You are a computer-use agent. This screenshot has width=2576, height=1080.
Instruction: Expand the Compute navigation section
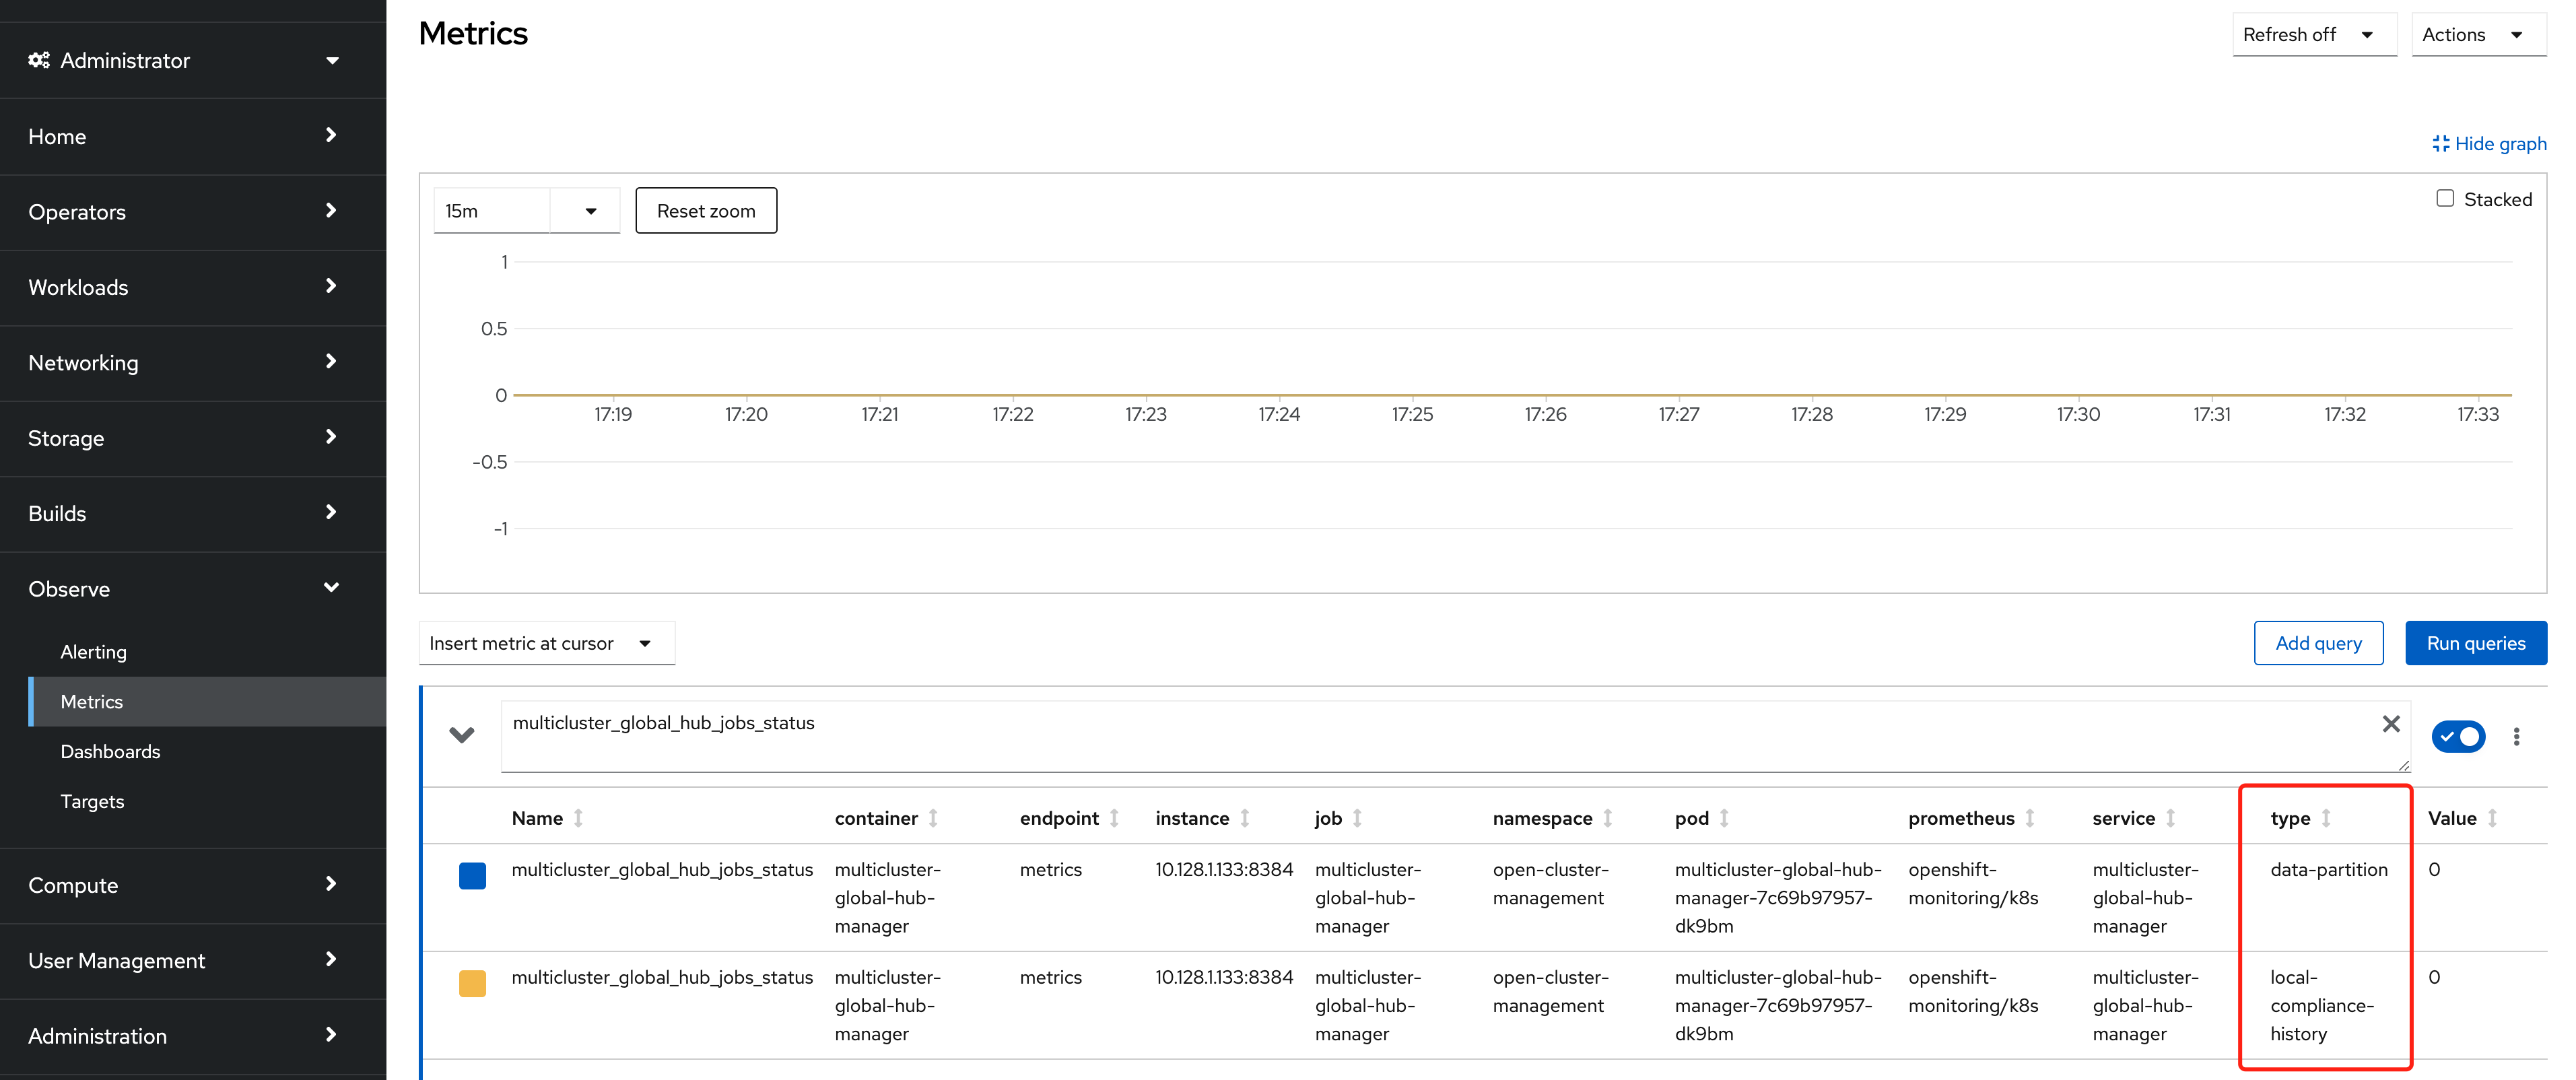[x=193, y=885]
